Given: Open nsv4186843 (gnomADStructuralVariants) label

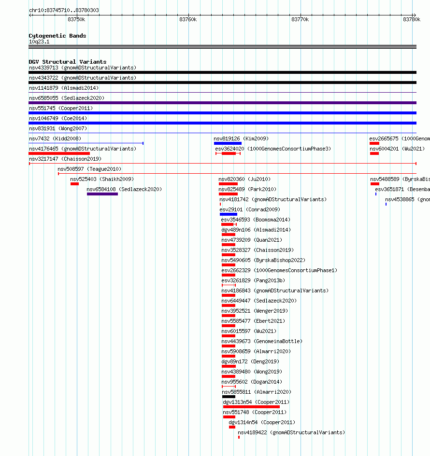Looking at the screenshot, I should click(275, 291).
